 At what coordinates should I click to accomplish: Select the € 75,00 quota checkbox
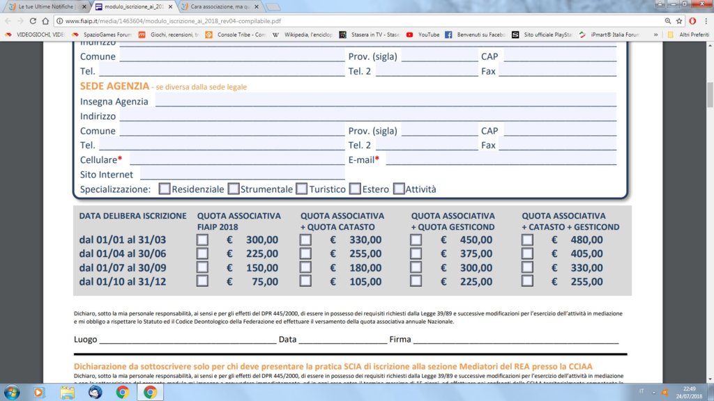tap(202, 281)
